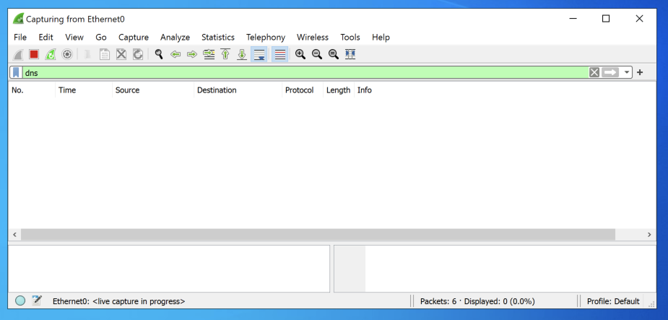Click the Save capture file icon

[x=105, y=55]
